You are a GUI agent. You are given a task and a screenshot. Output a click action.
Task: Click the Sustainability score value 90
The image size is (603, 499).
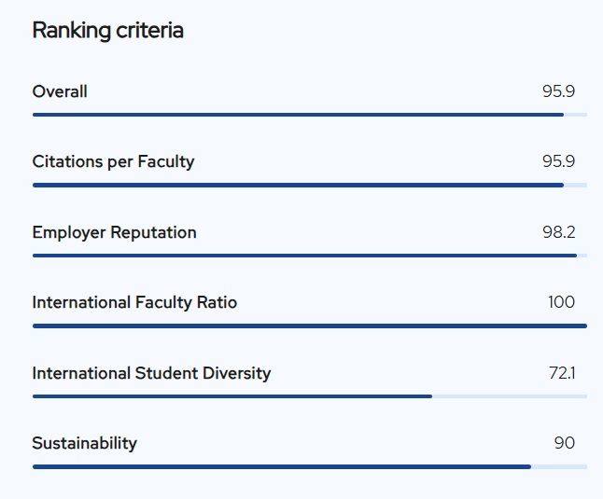pos(564,443)
